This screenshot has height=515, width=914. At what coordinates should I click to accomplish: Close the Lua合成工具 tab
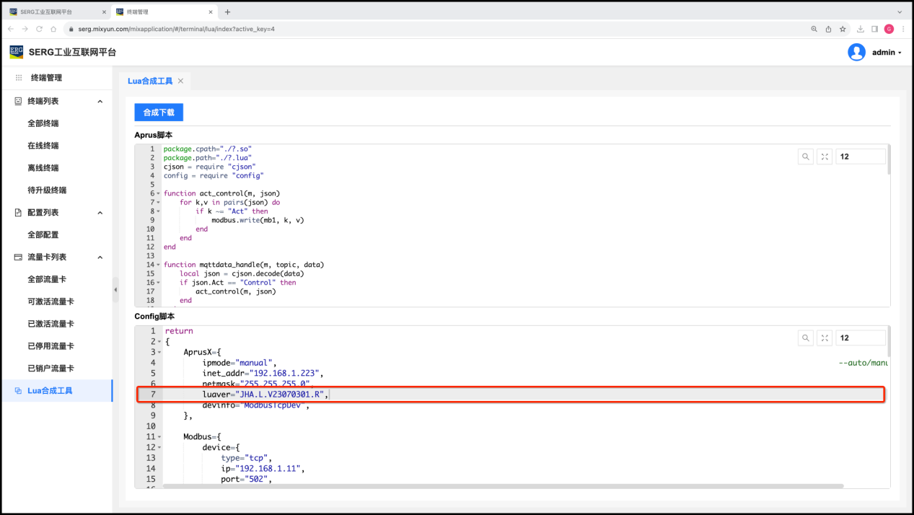coord(181,81)
